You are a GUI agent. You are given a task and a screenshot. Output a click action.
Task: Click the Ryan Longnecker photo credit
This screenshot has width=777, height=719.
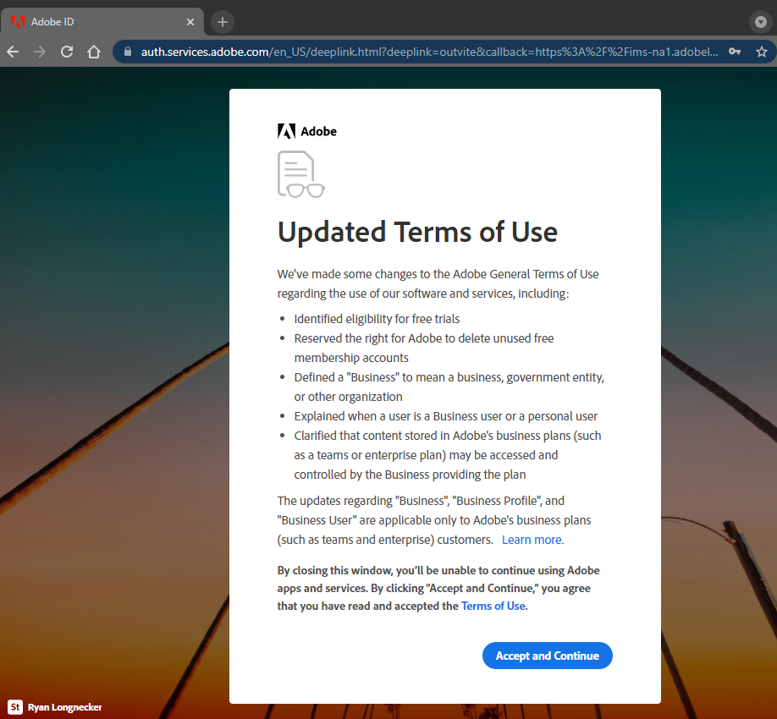tap(64, 707)
